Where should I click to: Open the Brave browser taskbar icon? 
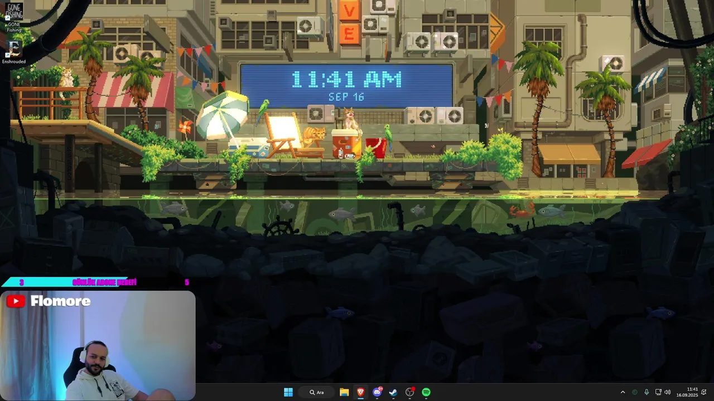(361, 392)
